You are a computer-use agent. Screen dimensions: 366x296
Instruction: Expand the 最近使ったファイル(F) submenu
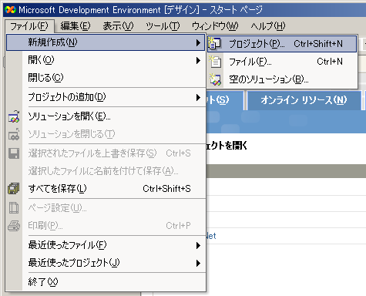coord(106,245)
